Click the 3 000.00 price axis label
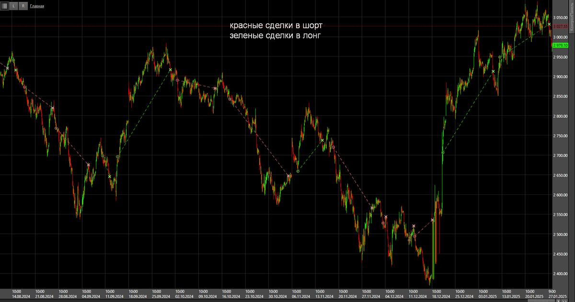This screenshot has height=302, width=575. (x=560, y=37)
